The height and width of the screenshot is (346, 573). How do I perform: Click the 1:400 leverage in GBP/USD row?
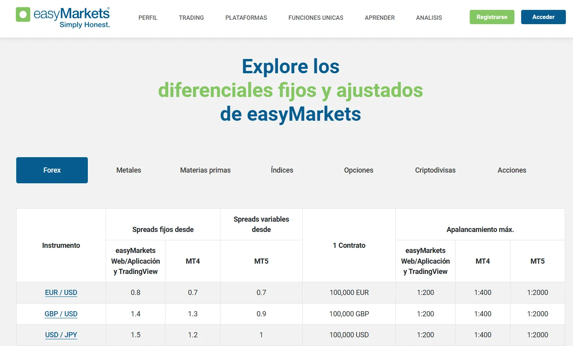[x=483, y=314]
